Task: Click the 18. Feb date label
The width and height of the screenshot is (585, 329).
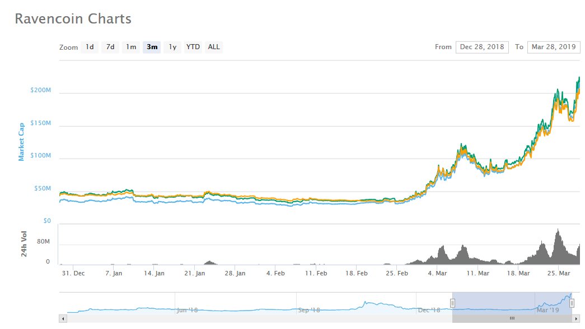Action: click(x=356, y=273)
